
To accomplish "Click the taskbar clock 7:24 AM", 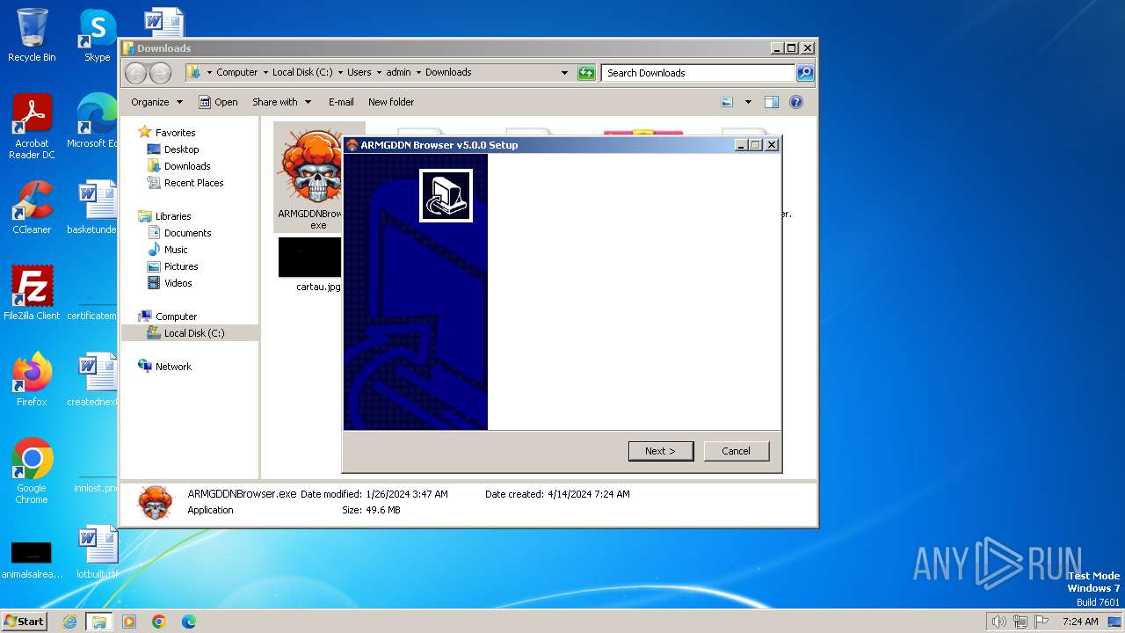I will 1080,622.
